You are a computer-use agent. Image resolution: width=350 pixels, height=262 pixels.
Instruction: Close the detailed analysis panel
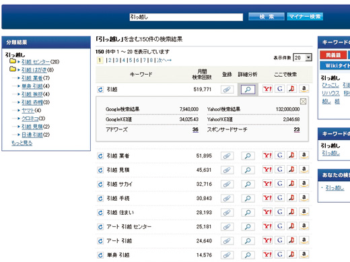303,102
